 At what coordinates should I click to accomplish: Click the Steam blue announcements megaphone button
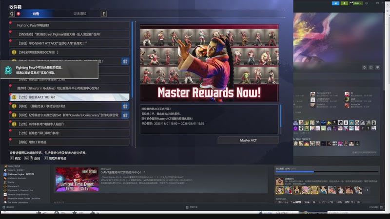(335, 3)
